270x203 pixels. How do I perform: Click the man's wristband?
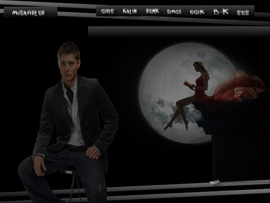(x=38, y=156)
